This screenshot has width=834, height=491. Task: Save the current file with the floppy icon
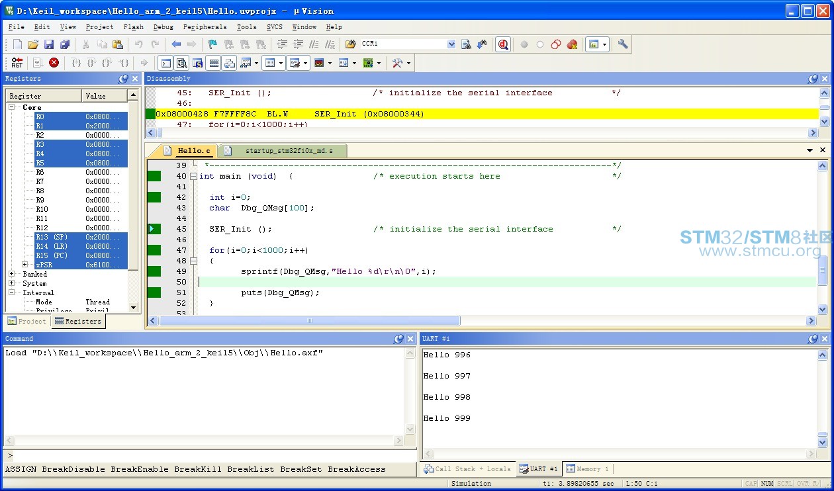pos(49,44)
